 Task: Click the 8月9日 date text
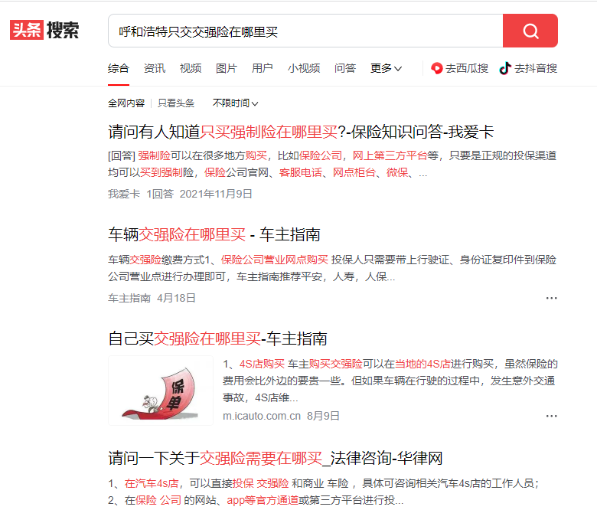point(323,416)
